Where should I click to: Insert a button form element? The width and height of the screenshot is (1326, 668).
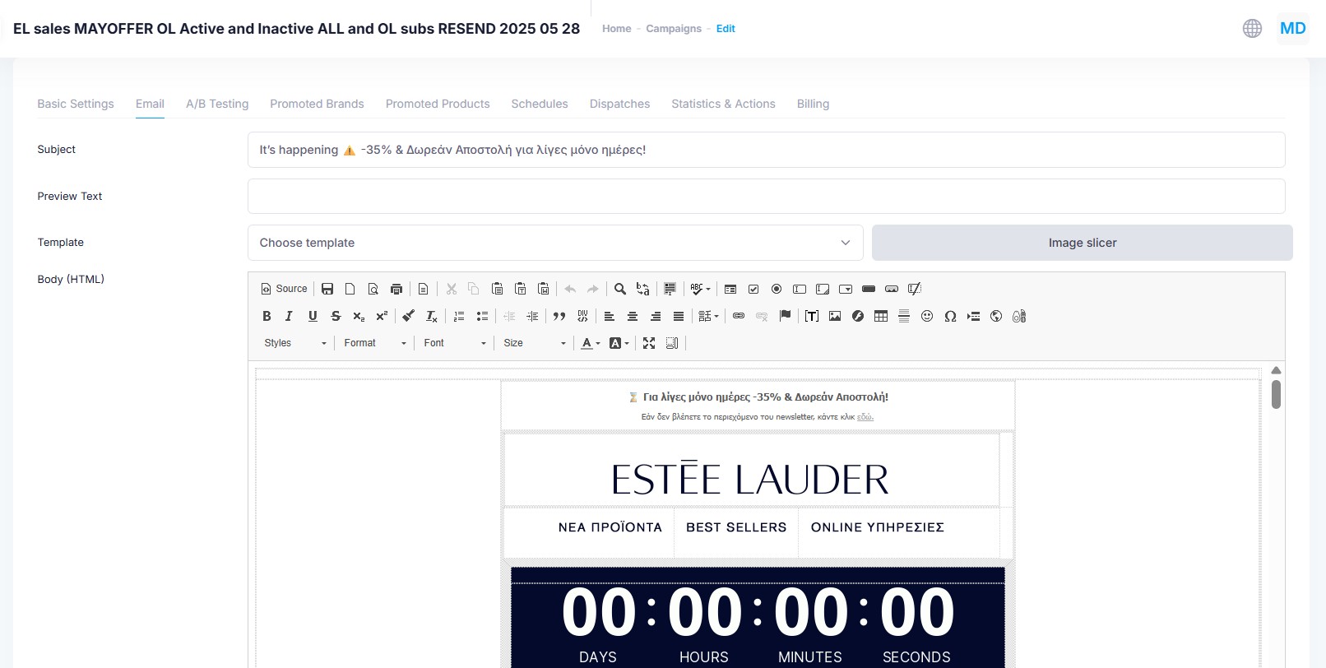coord(869,289)
